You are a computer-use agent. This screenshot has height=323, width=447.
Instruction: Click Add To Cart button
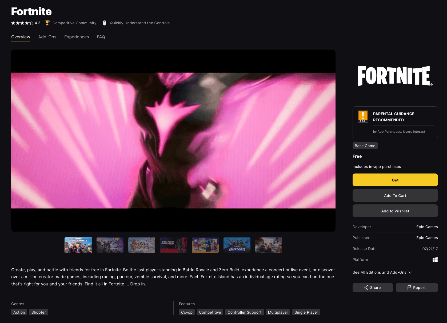(395, 196)
